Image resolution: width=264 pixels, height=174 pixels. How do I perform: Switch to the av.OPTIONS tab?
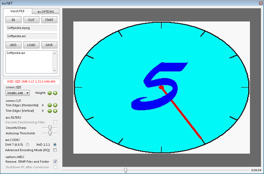click(x=46, y=12)
